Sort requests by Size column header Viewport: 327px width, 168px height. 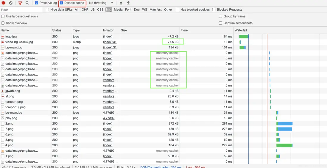tap(124, 30)
